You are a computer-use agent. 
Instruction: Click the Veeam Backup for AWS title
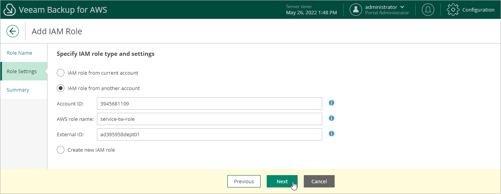[63, 10]
